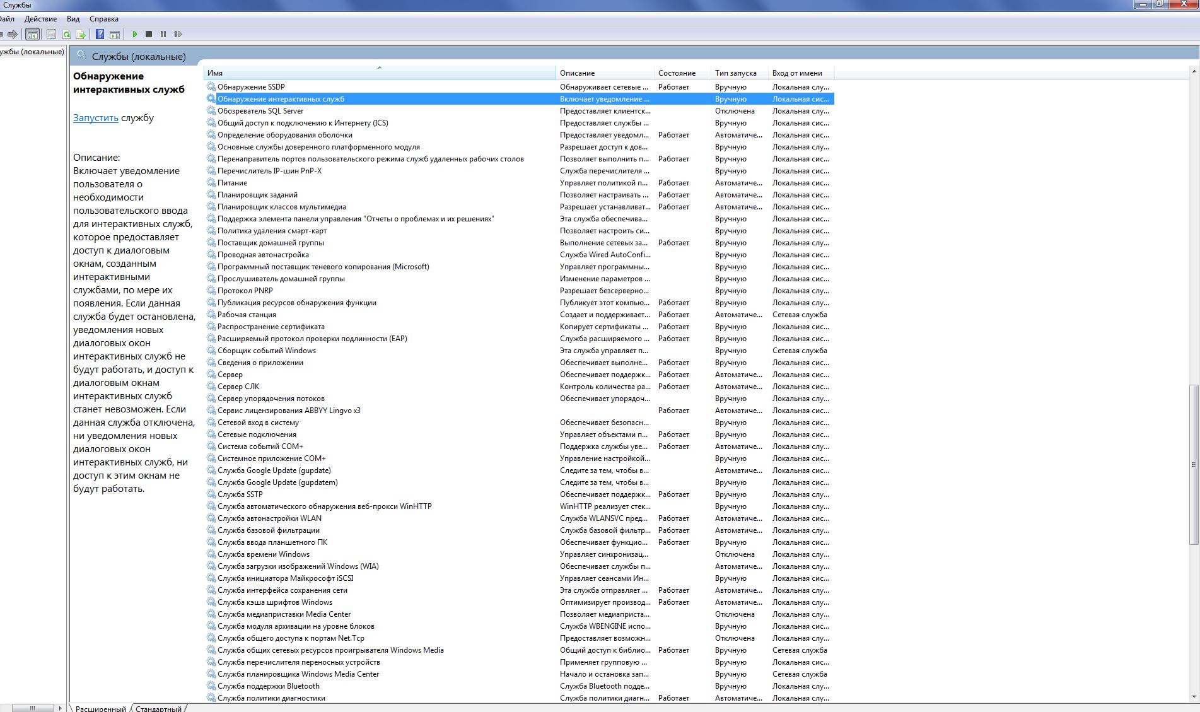This screenshot has height=712, width=1200.
Task: Click gear icon beside Служба времени Windows
Action: (211, 554)
